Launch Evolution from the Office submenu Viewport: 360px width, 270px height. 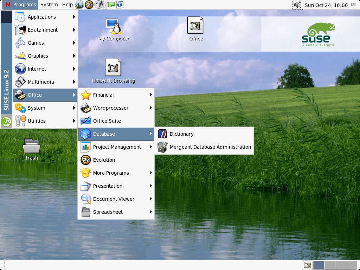[116, 160]
